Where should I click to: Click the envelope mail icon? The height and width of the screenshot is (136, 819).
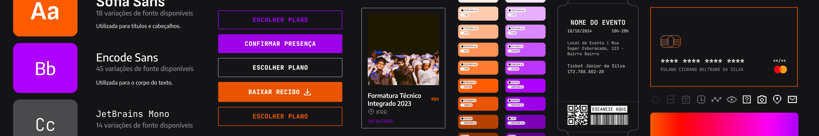tap(792, 100)
